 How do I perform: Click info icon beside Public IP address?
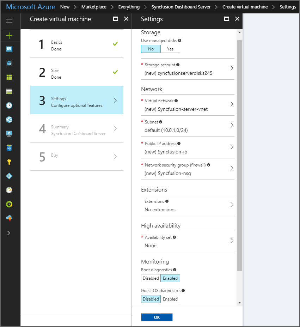[179, 144]
